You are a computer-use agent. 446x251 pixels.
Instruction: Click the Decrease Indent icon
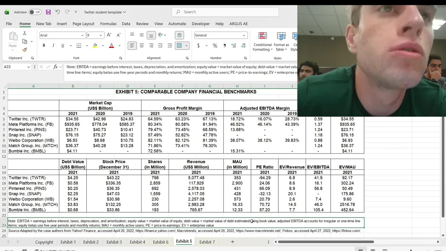tap(160, 46)
